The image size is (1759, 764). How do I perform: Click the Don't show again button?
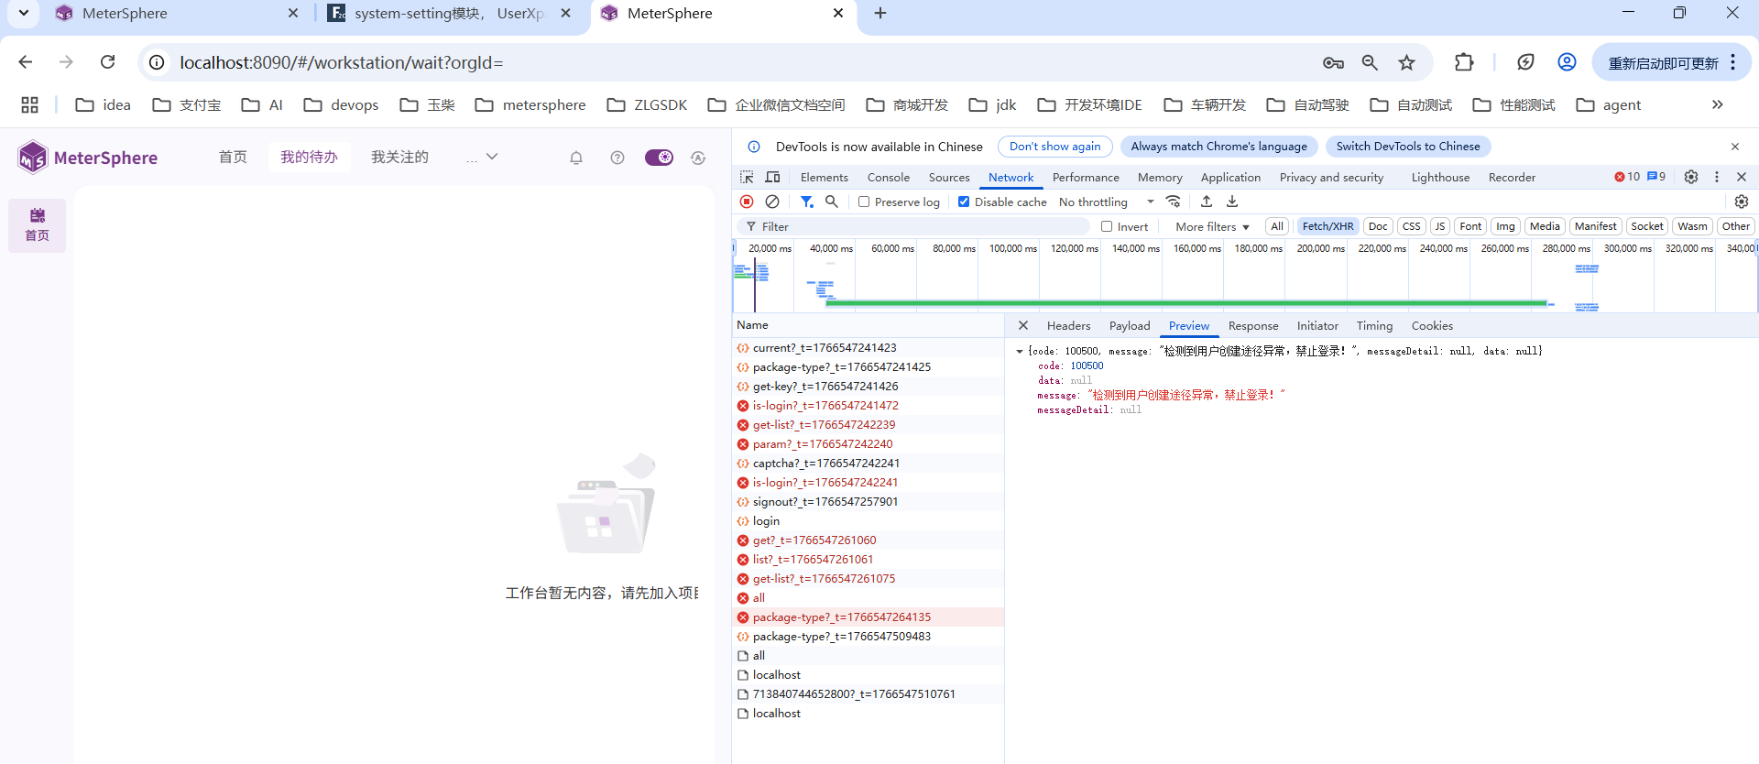tap(1054, 147)
